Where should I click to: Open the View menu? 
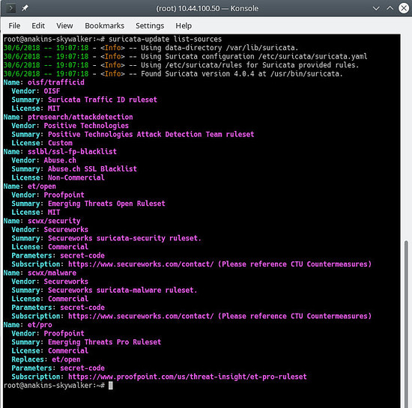point(64,25)
